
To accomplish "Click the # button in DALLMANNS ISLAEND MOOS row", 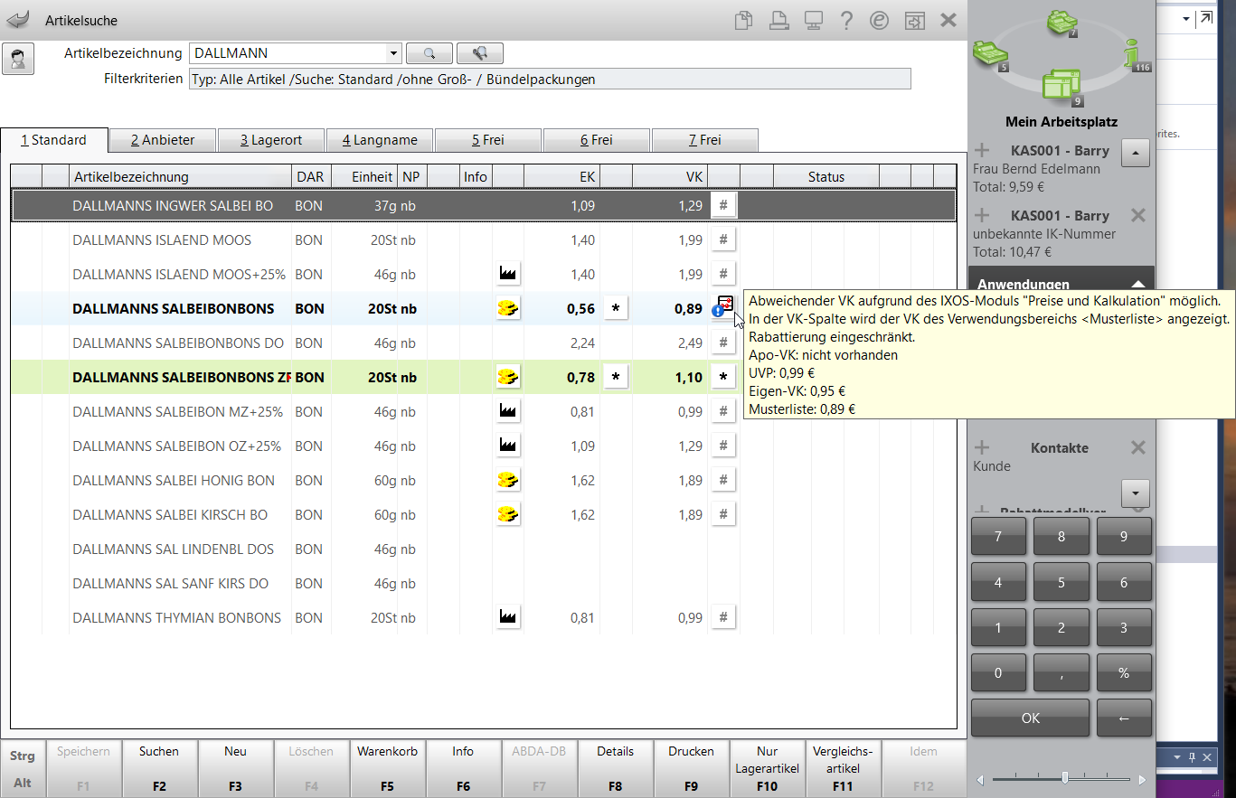I will [722, 239].
